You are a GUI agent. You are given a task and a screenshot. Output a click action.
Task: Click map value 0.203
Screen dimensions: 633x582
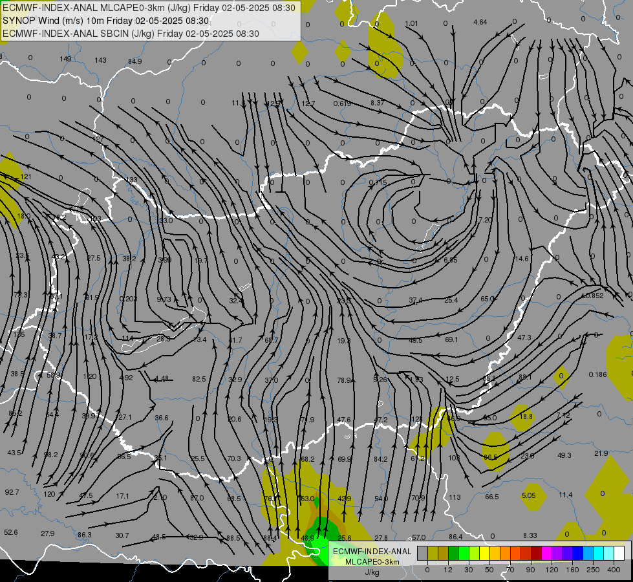click(129, 299)
